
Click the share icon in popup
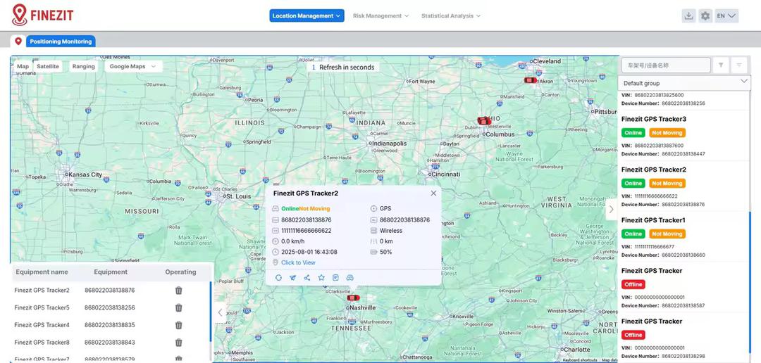tap(307, 278)
